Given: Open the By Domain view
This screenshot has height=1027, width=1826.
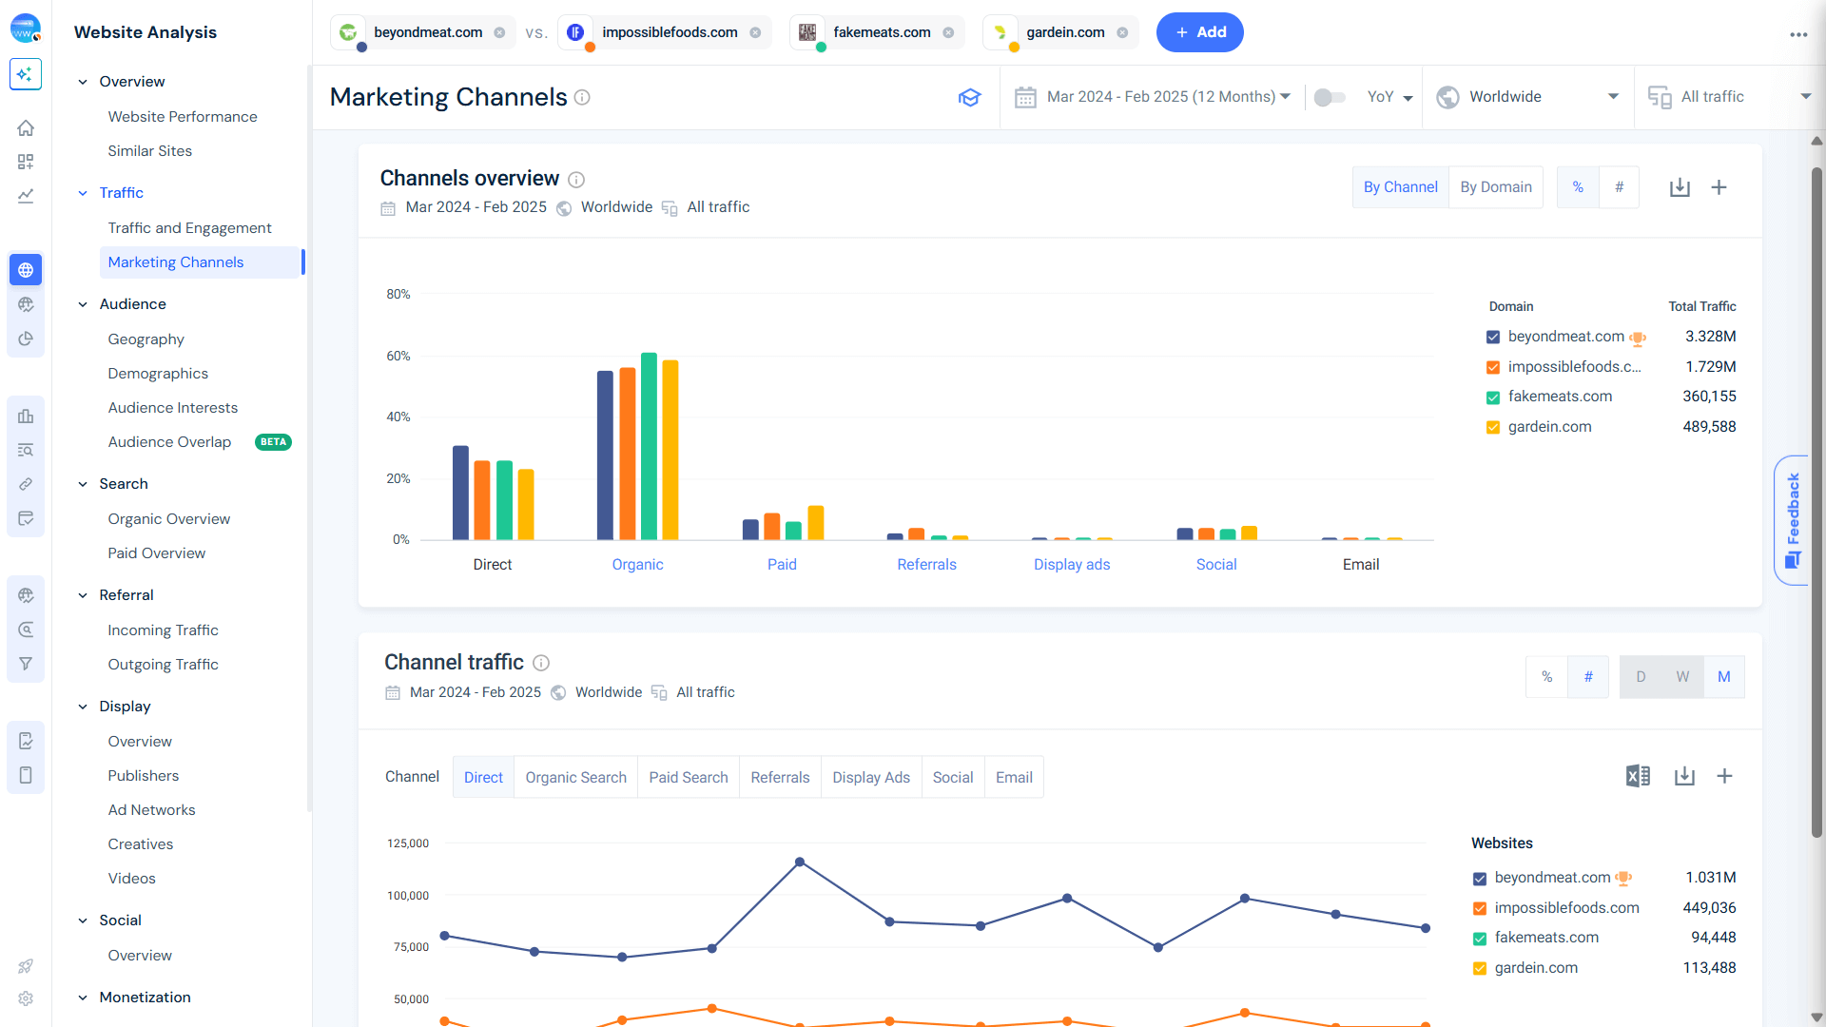Looking at the screenshot, I should [x=1495, y=186].
